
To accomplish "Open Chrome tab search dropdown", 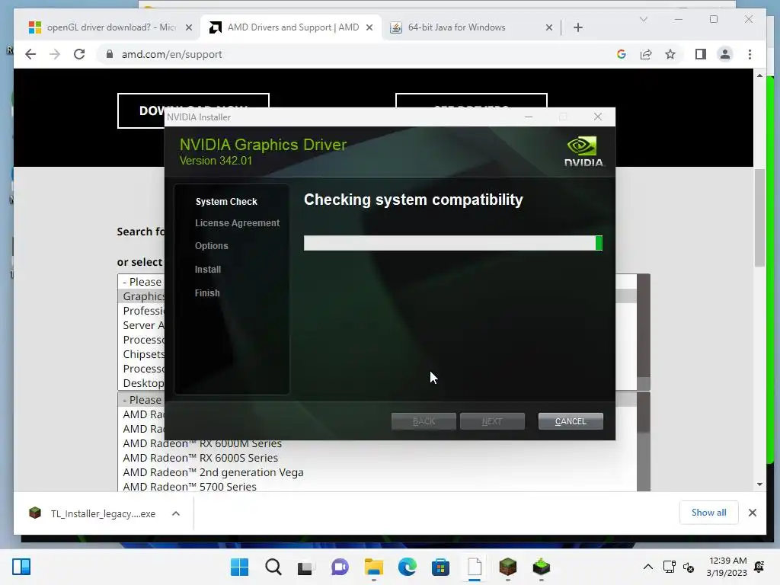I will pyautogui.click(x=643, y=19).
